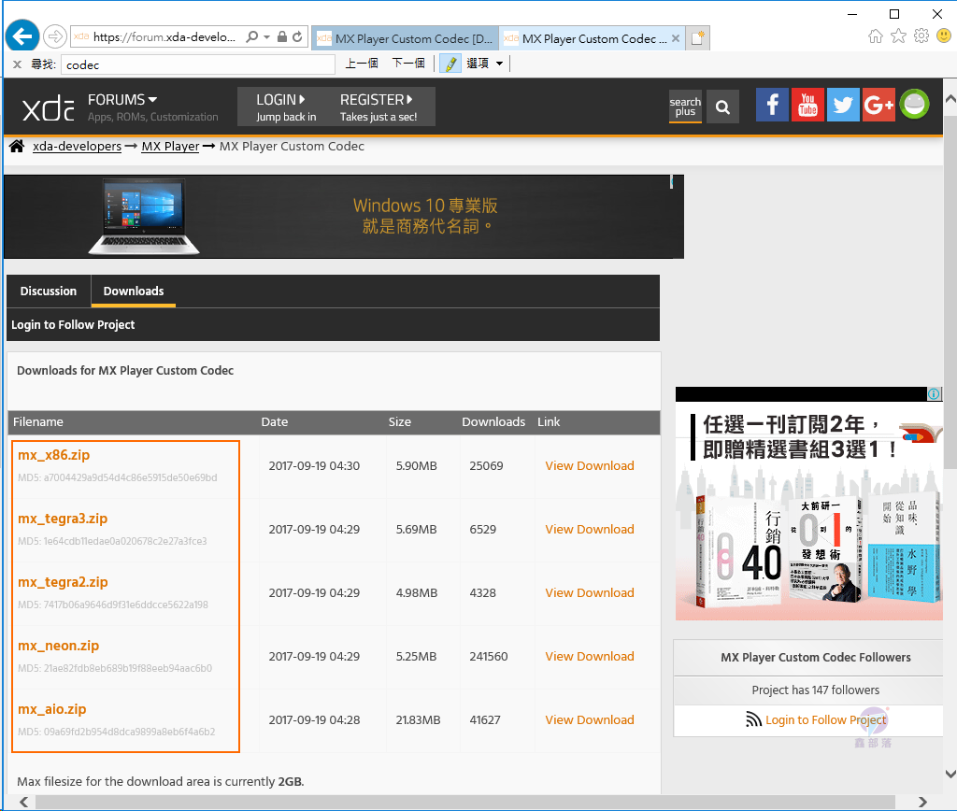This screenshot has width=957, height=811.
Task: Click Login to Follow Project bar
Action: point(73,324)
